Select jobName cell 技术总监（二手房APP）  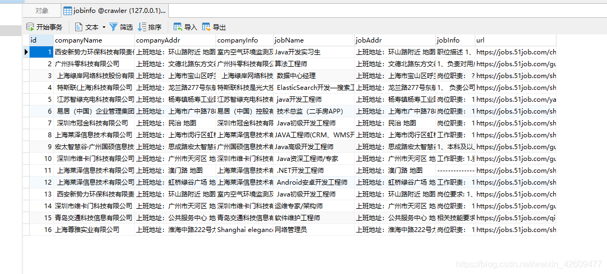(x=314, y=111)
